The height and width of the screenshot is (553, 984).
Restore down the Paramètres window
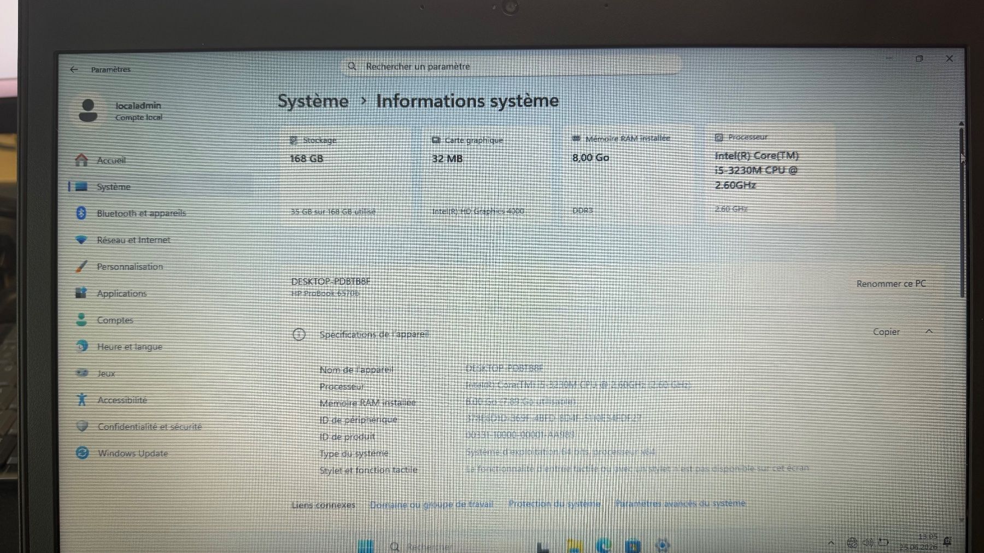coord(919,58)
